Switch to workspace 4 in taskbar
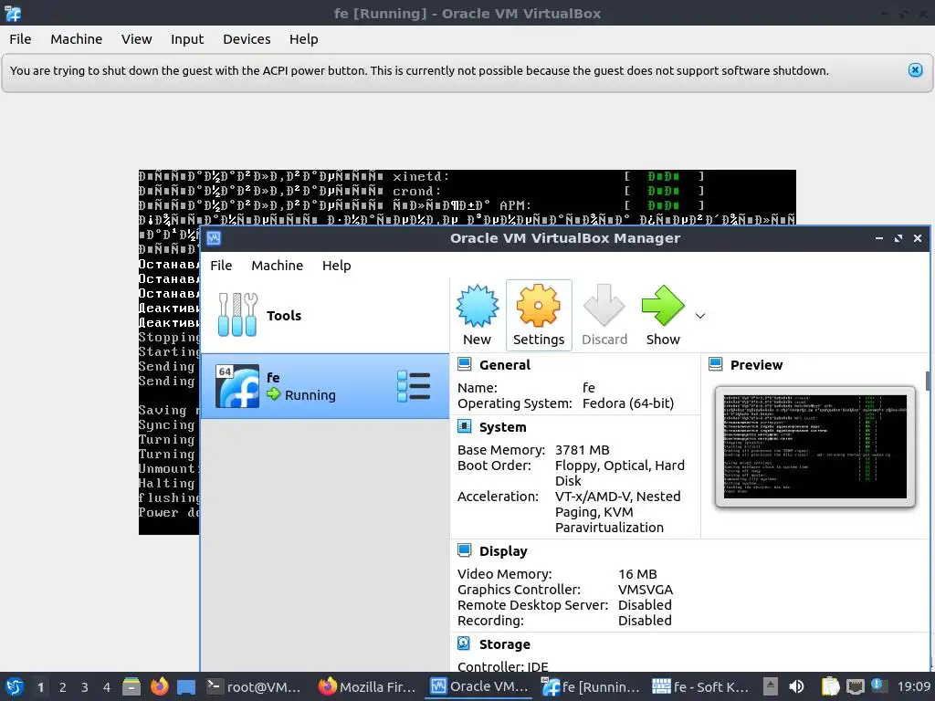 tap(107, 687)
